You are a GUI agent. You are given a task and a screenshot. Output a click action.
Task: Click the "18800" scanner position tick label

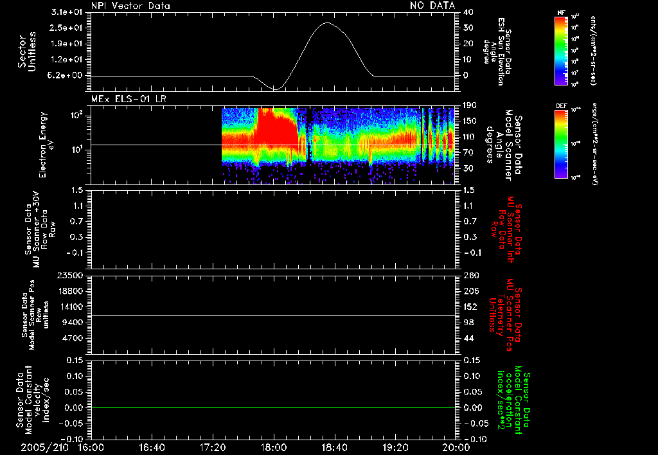tap(69, 291)
